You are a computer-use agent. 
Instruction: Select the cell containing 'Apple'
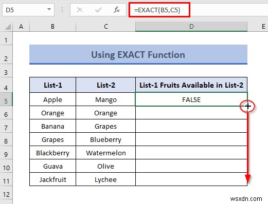click(x=52, y=99)
